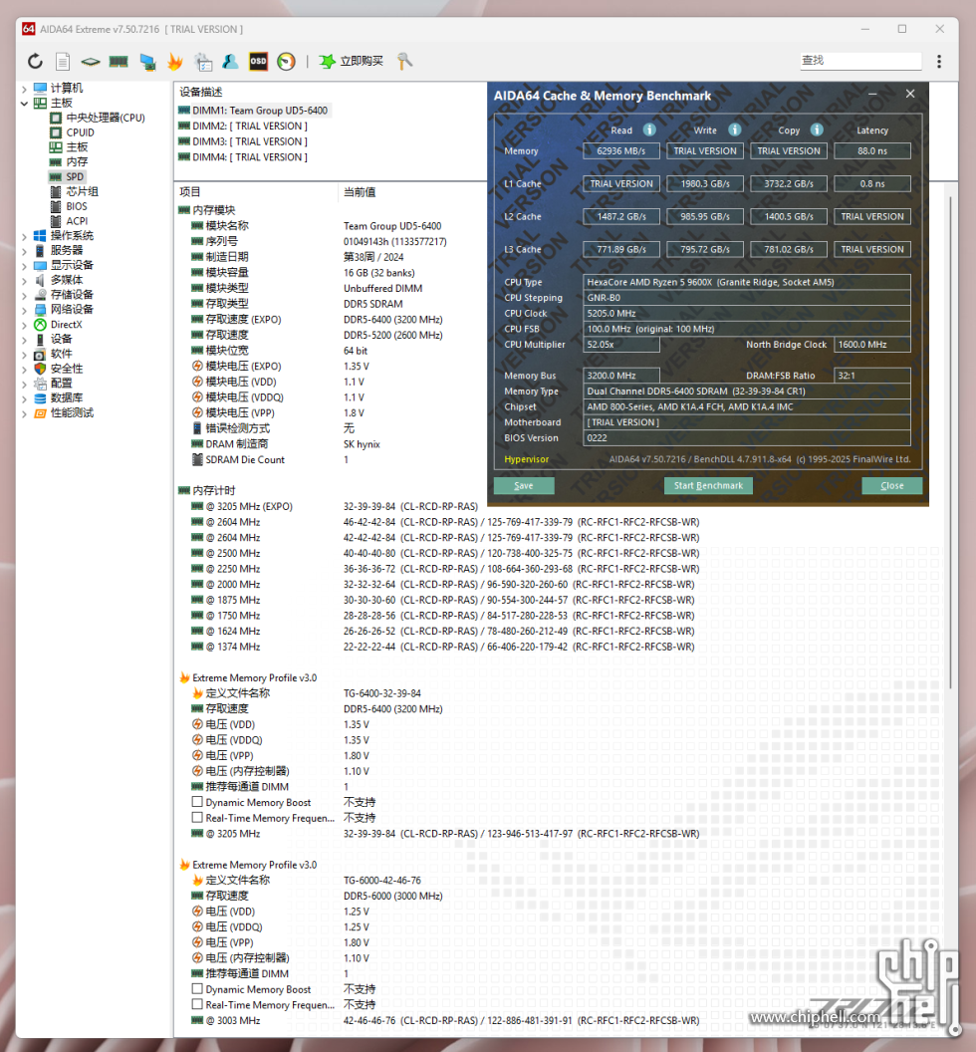Screen dimensions: 976x1052
Task: Click the motherboard chip toolbar icon
Action: click(x=91, y=62)
